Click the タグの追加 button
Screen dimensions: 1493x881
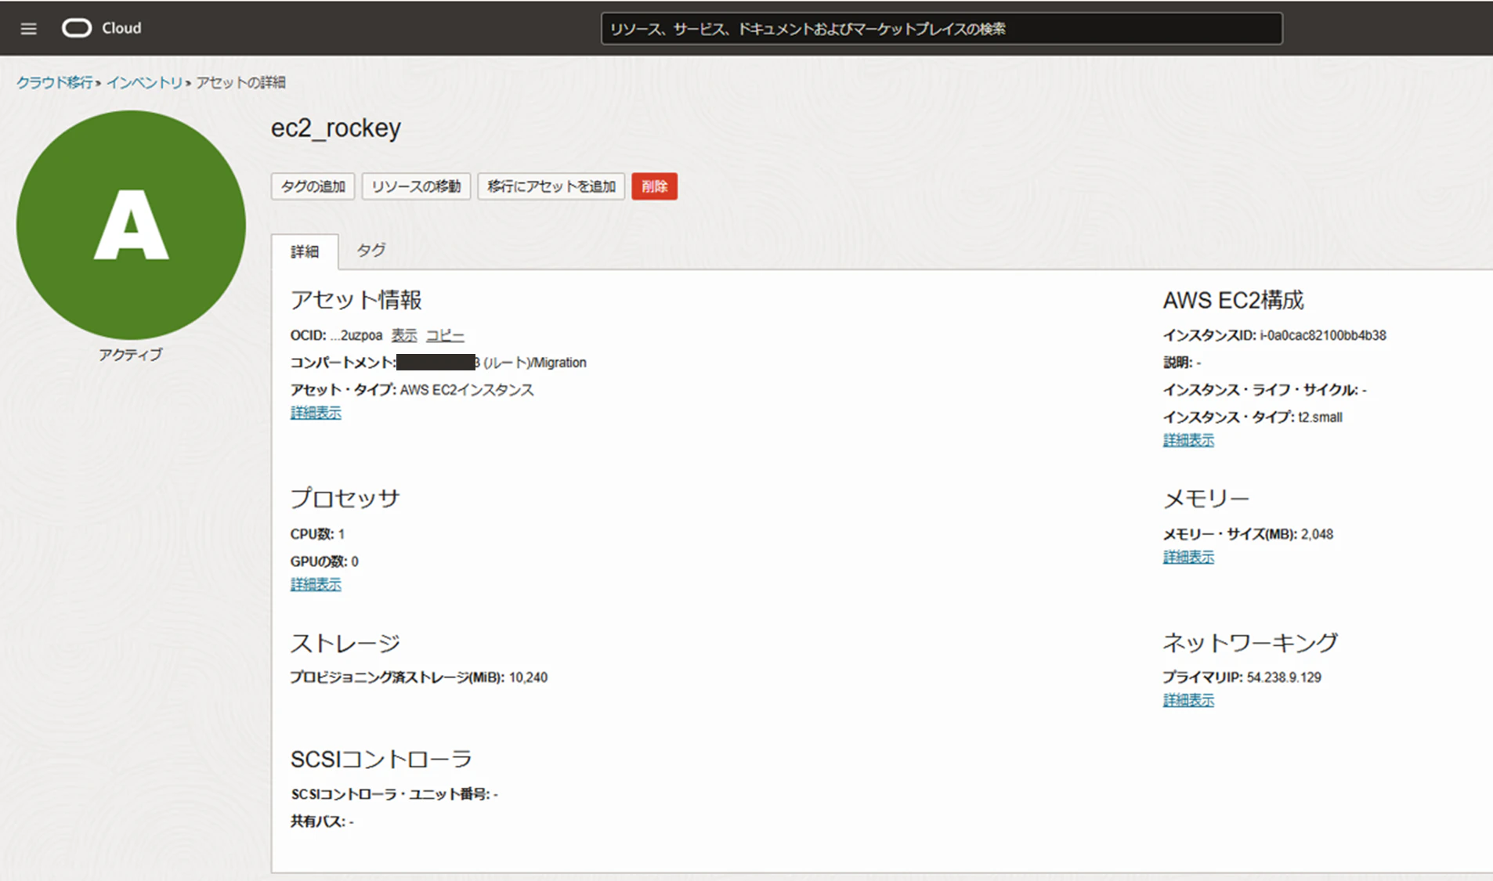pos(313,186)
